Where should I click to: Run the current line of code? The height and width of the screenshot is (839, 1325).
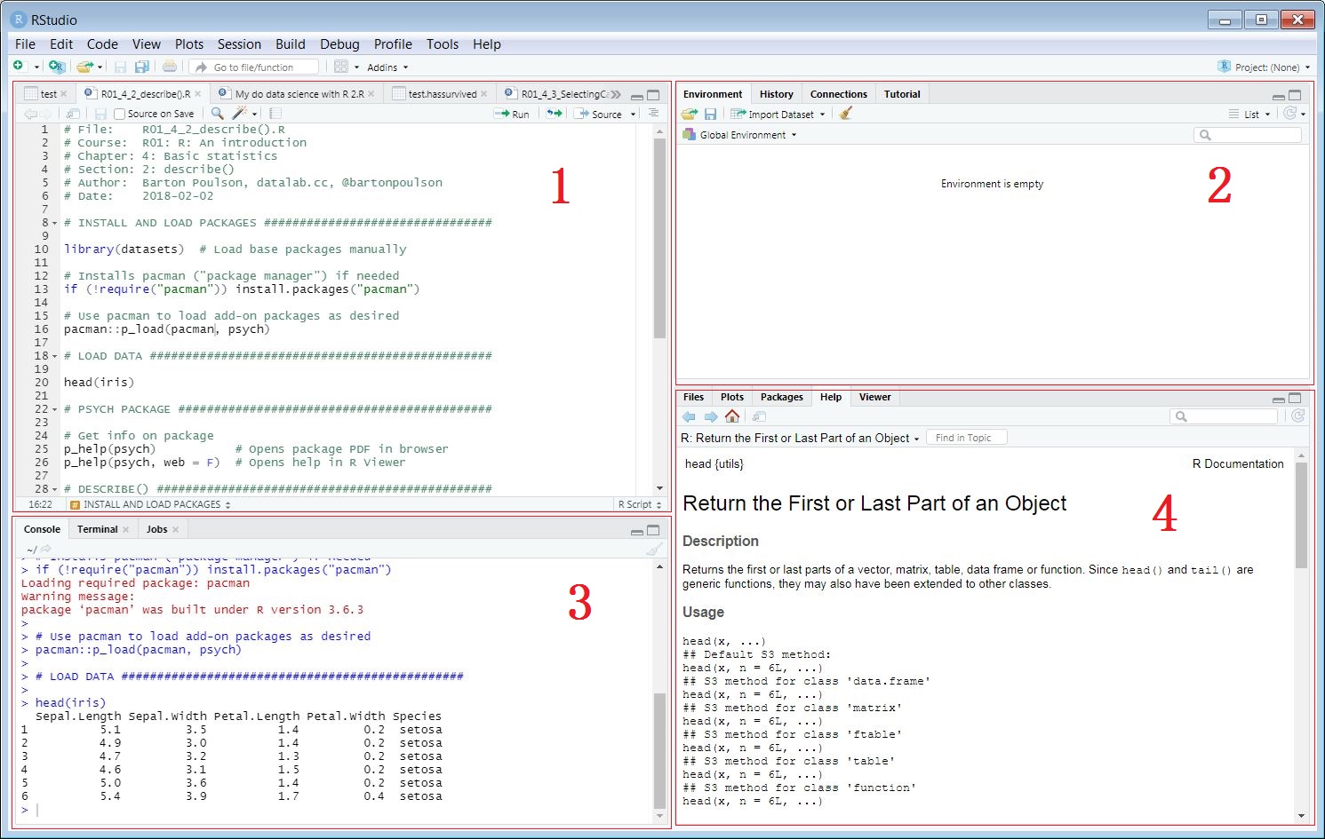click(x=514, y=114)
